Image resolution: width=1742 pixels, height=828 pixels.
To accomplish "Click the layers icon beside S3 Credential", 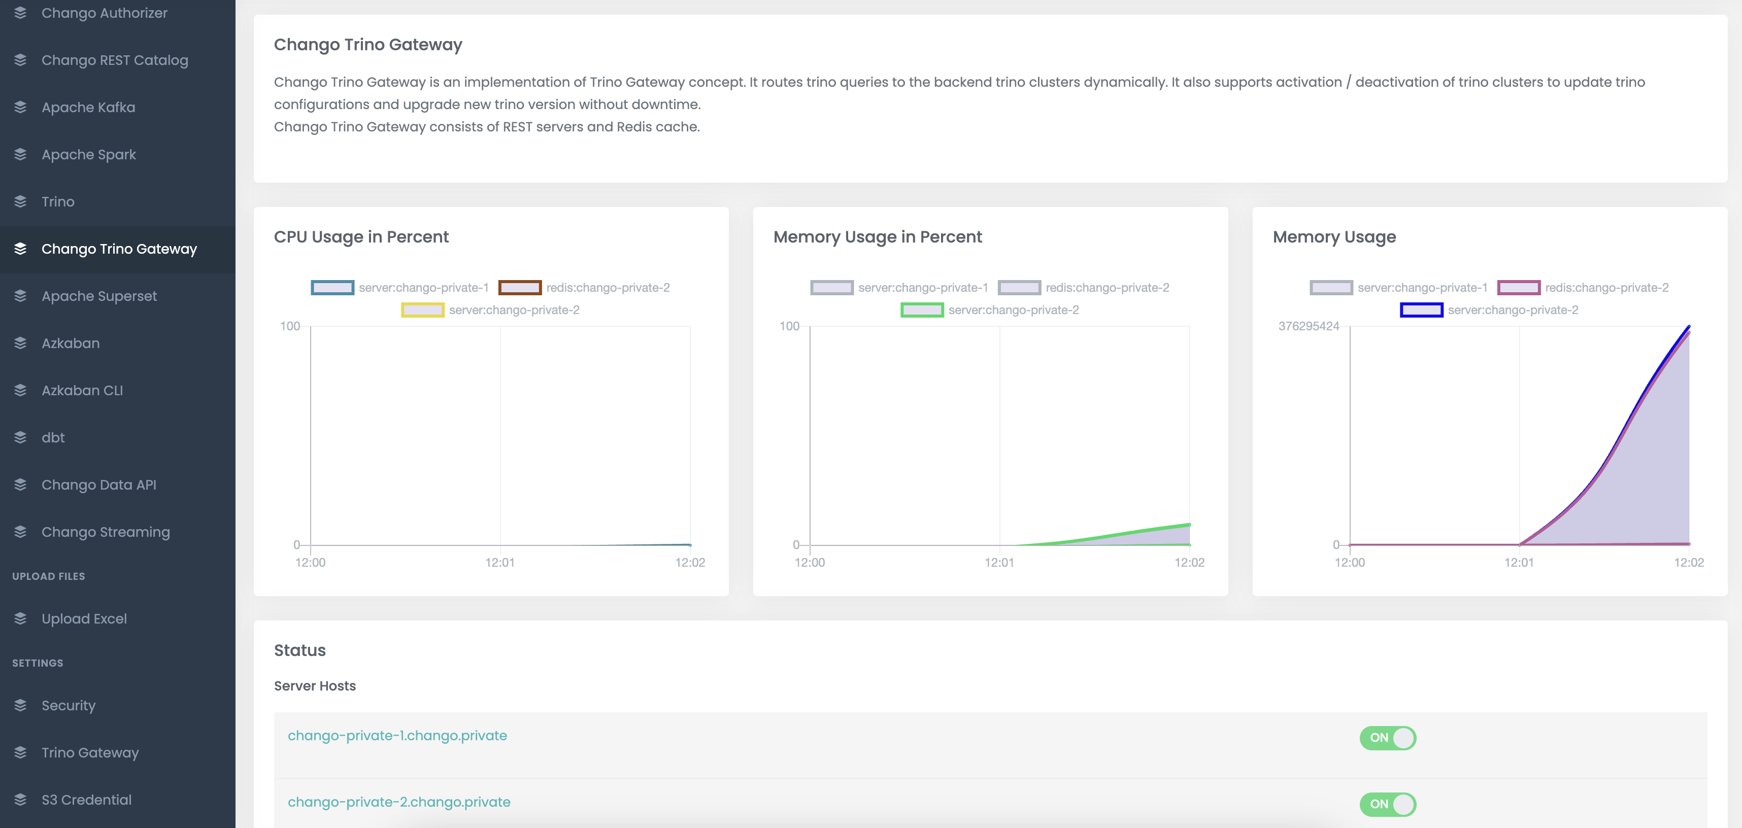I will 20,800.
